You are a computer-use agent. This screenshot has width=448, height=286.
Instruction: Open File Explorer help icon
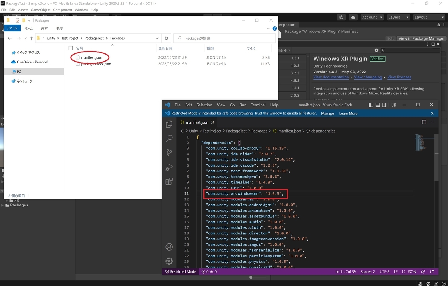tap(274, 28)
